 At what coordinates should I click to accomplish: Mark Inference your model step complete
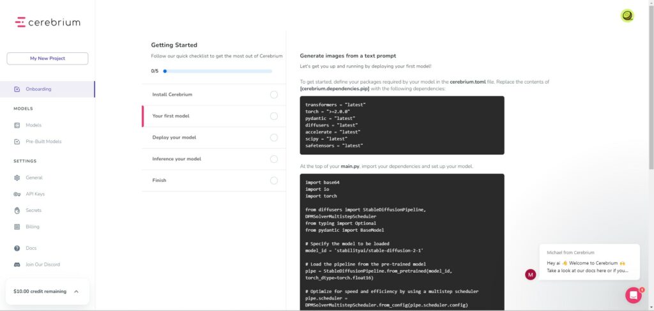pyautogui.click(x=273, y=159)
